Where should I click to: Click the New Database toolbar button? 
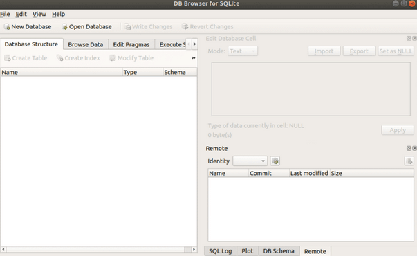(x=28, y=26)
